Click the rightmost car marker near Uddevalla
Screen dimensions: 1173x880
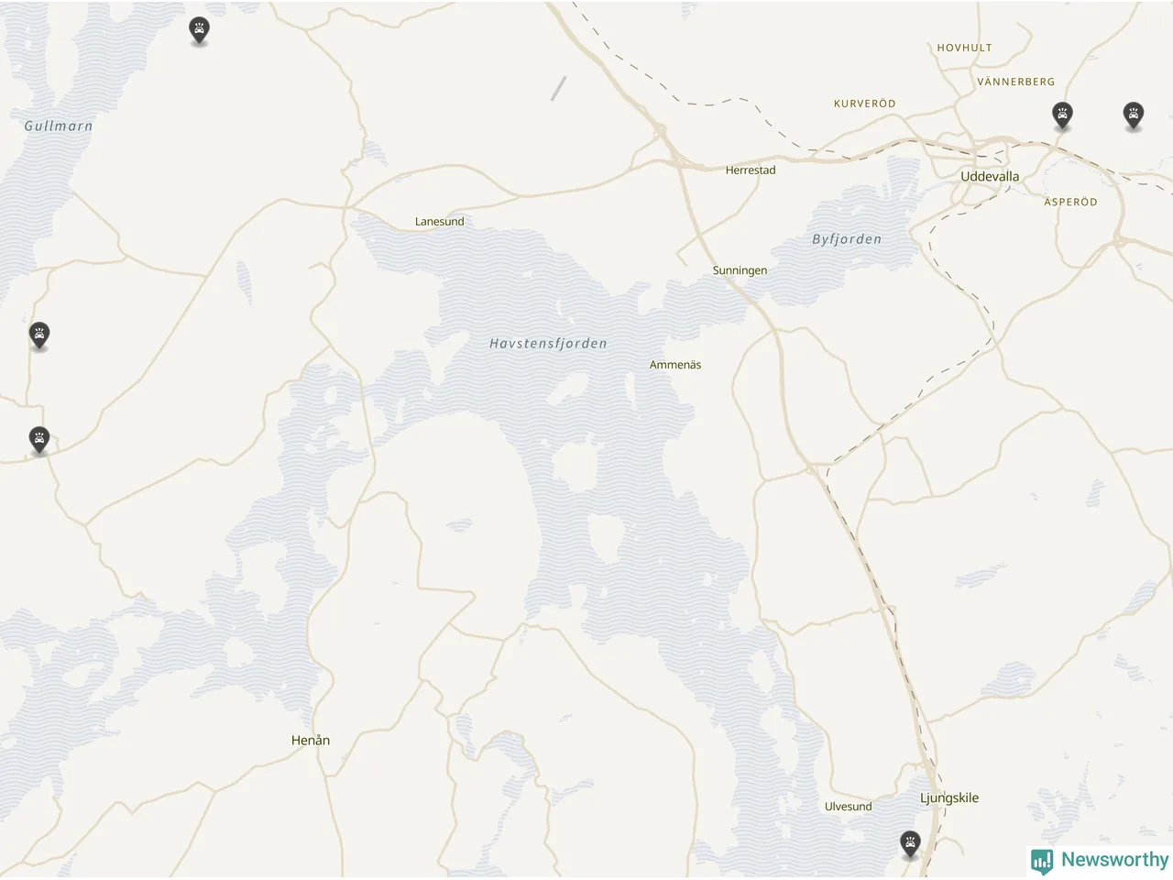click(1134, 115)
